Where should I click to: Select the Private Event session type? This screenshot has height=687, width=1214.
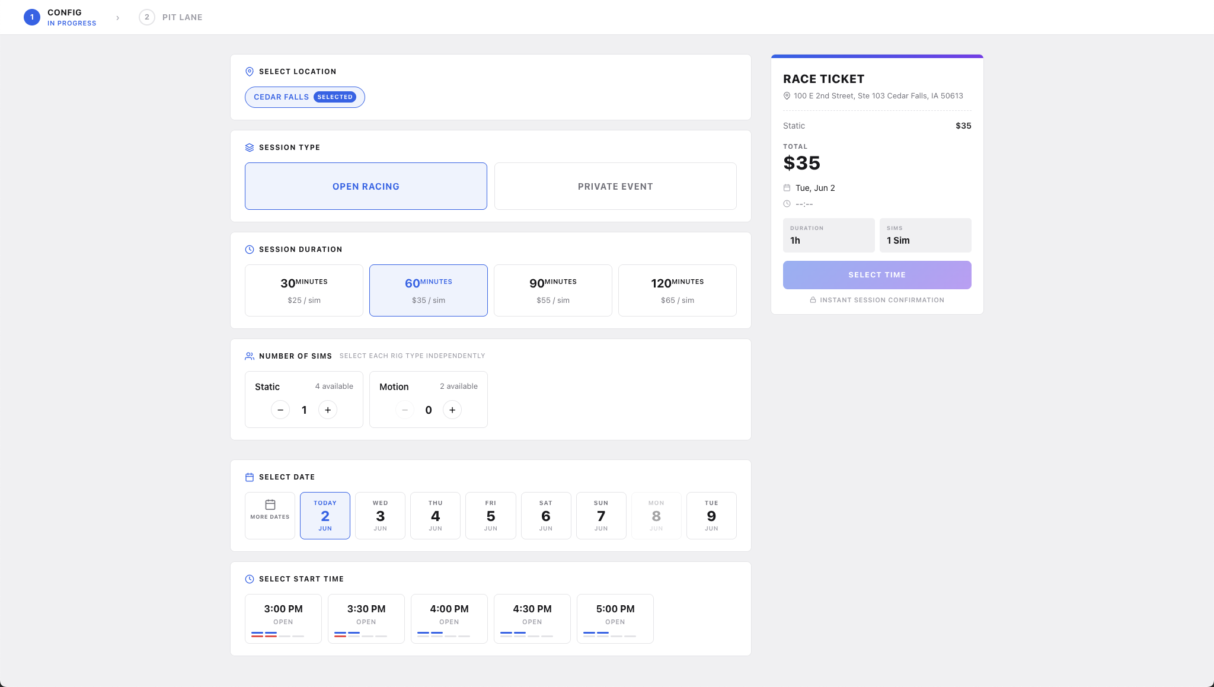click(x=615, y=186)
